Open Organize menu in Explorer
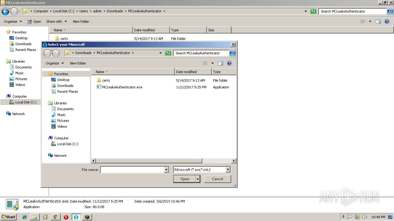Viewport: 394px width, 221px height. (13, 21)
